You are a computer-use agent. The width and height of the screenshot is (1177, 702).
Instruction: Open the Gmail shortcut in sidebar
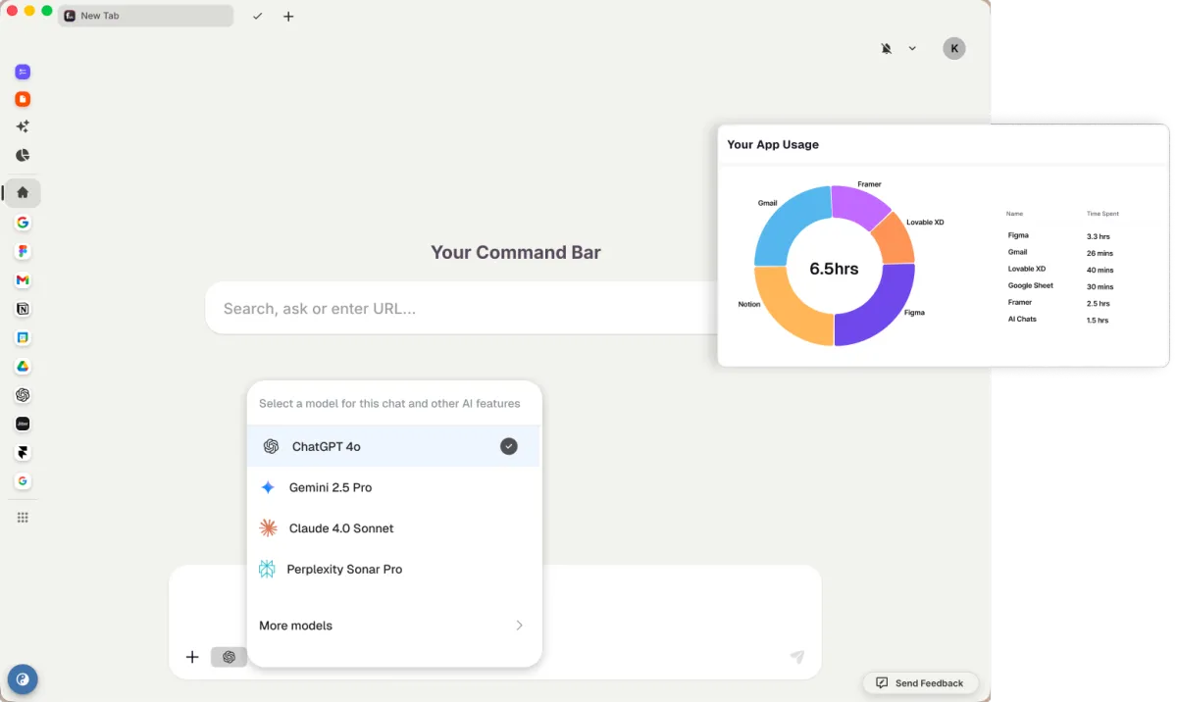pyautogui.click(x=23, y=280)
